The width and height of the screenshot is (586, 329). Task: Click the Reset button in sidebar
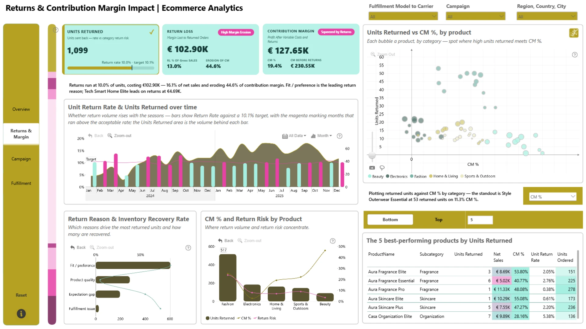point(21,295)
